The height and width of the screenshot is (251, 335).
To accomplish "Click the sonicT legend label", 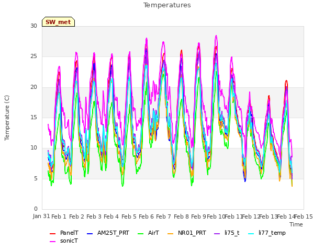I will (69, 241).
